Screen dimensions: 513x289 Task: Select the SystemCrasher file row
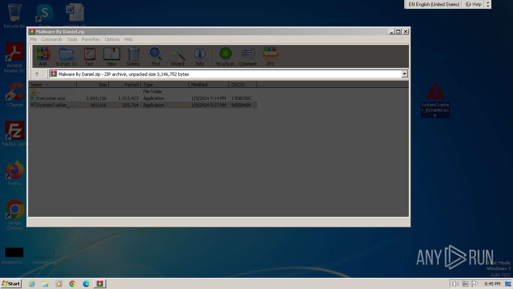(x=143, y=105)
